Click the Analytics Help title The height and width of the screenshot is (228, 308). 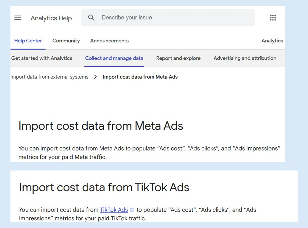pos(51,18)
